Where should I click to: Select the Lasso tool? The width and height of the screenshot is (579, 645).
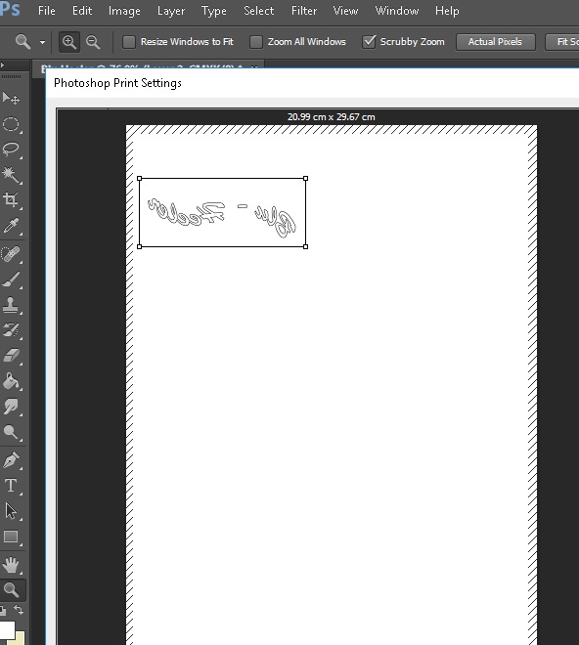(x=11, y=150)
